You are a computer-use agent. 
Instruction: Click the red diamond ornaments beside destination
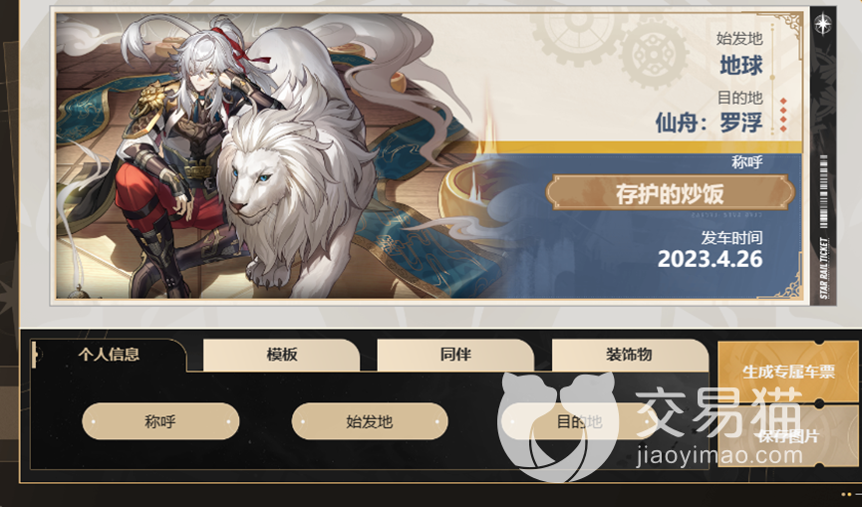783,116
